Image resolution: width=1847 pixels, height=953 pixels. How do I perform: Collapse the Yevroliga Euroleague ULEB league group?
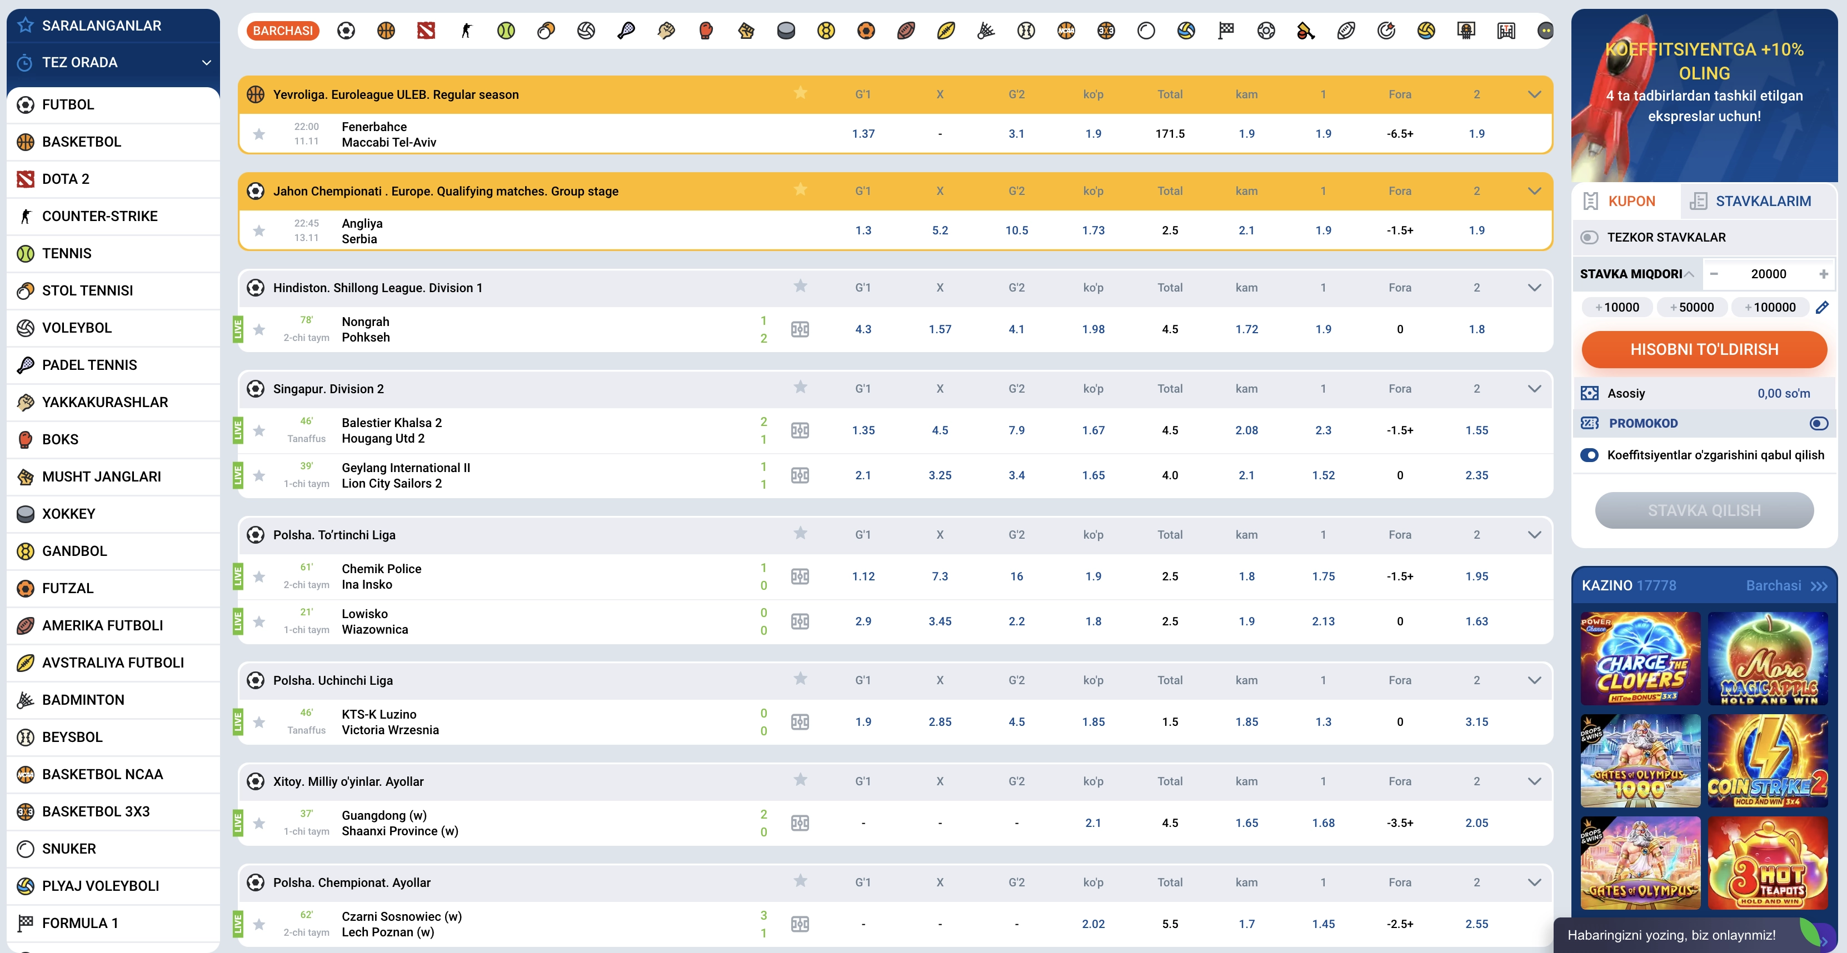click(x=1534, y=94)
